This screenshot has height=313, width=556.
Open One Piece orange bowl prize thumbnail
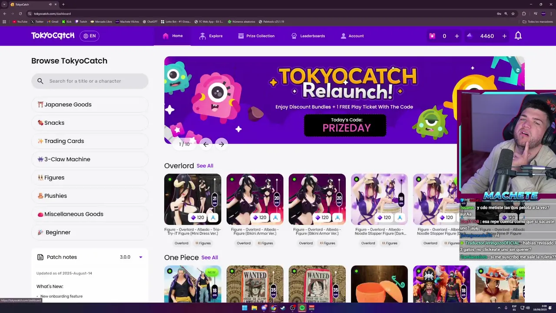(379, 284)
